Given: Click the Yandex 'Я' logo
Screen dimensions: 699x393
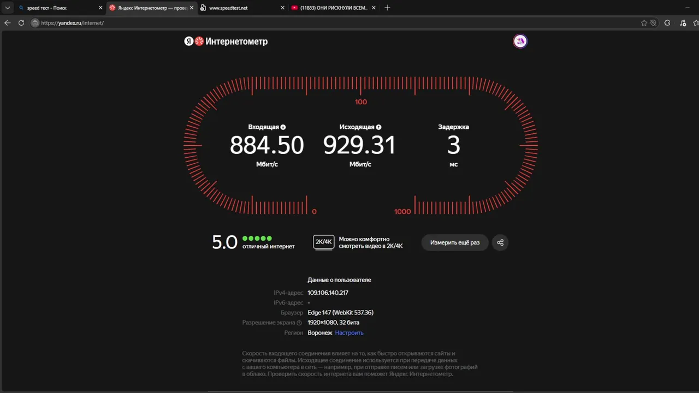Looking at the screenshot, I should 189,41.
